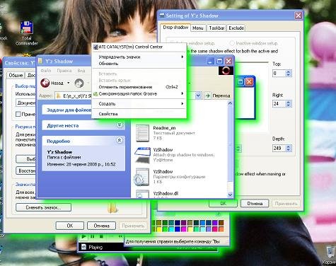Viewport: 336px width, 266px height.
Task: Click the yellow folder preview in Properties dialog
Action: point(112,208)
